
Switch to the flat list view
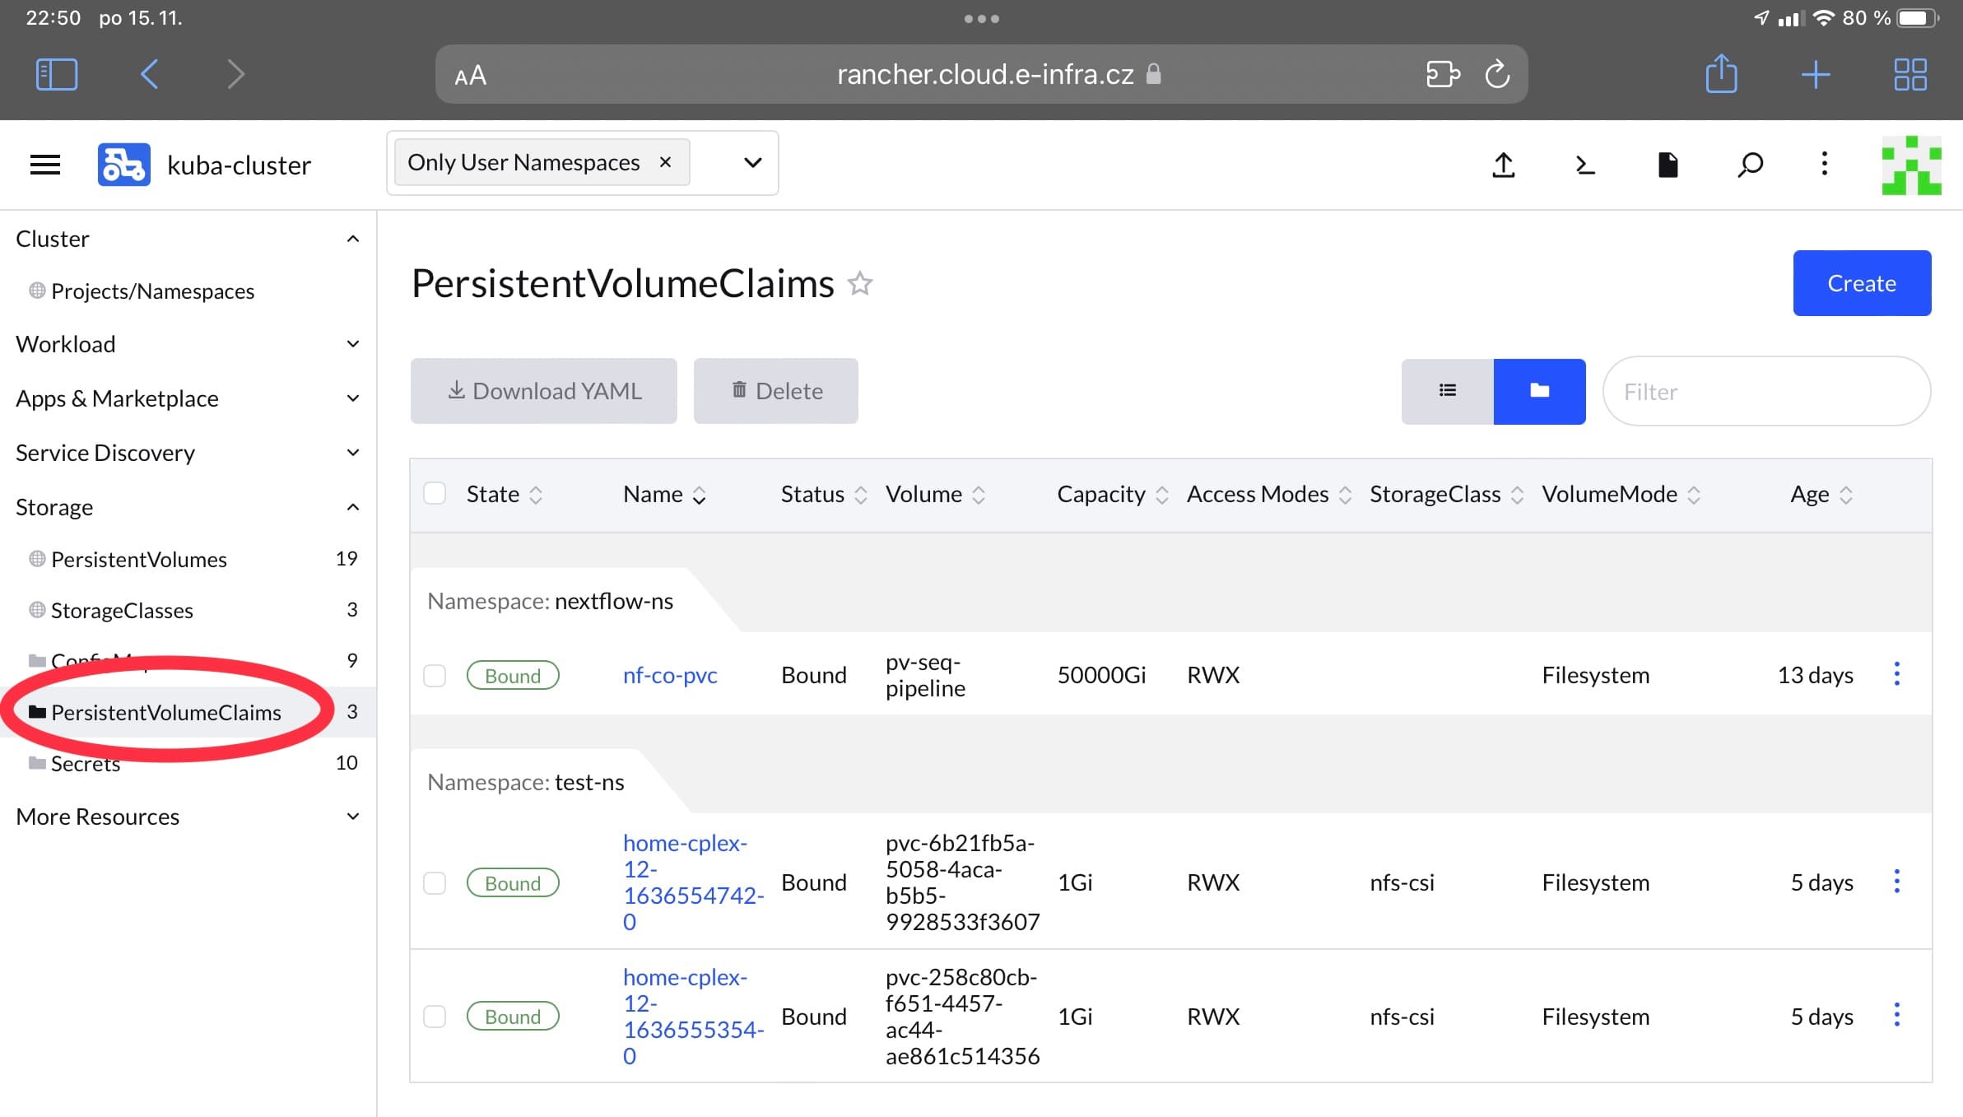coord(1447,391)
